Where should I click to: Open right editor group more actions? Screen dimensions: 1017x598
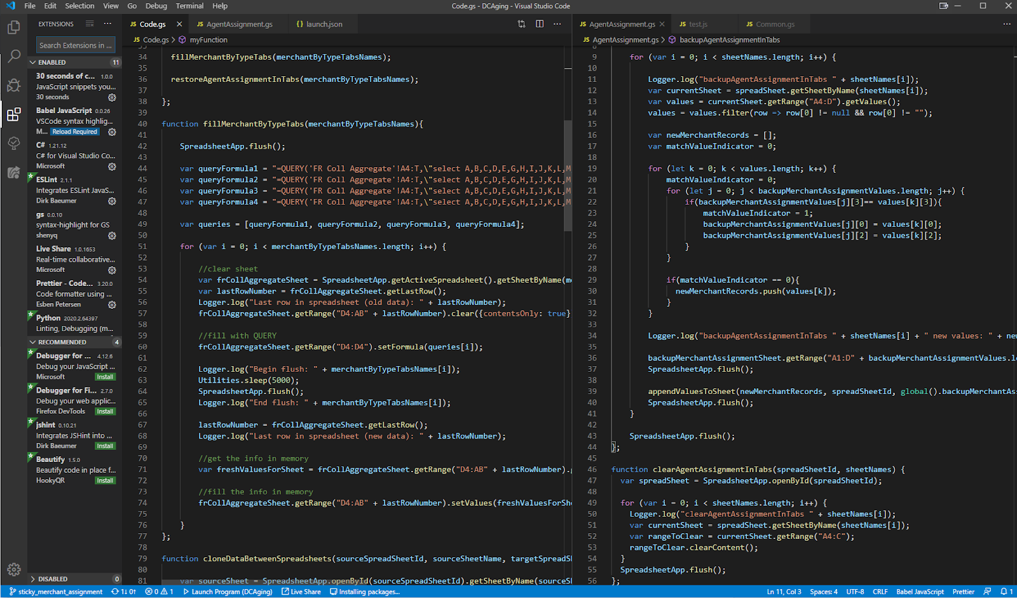1007,24
